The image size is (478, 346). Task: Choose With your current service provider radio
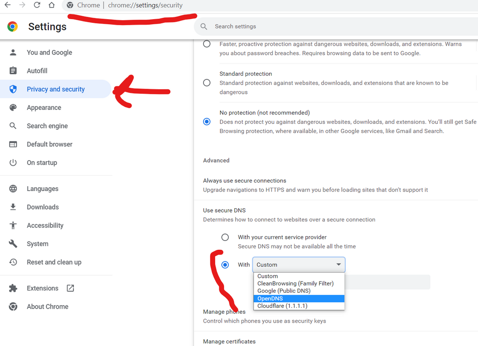225,237
